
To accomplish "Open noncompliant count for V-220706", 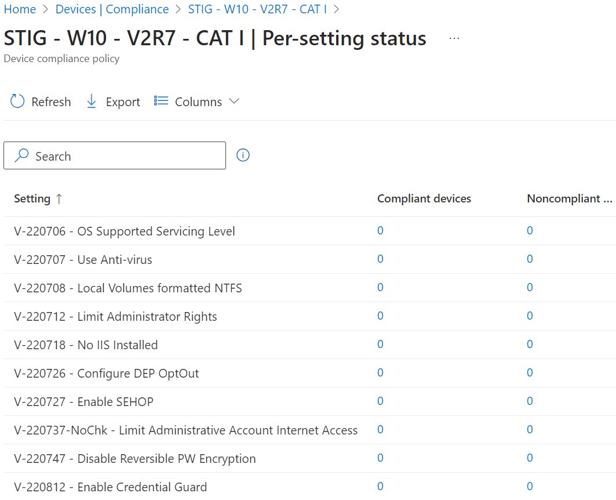I will (530, 230).
